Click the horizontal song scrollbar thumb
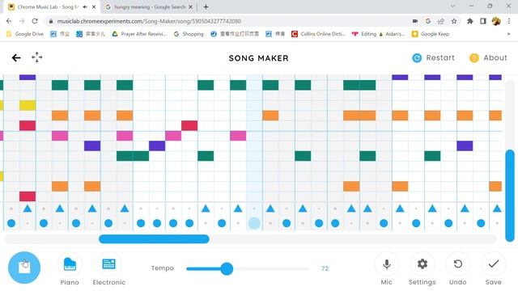Image resolution: width=518 pixels, height=291 pixels. click(154, 239)
